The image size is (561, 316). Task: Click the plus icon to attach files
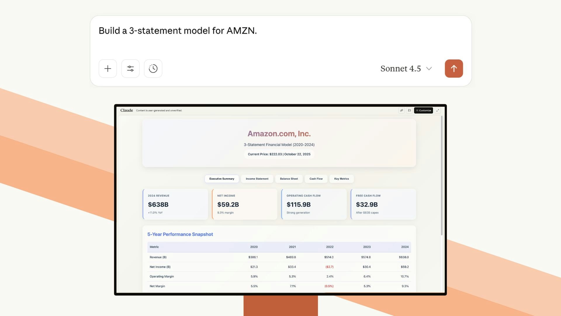click(x=108, y=68)
